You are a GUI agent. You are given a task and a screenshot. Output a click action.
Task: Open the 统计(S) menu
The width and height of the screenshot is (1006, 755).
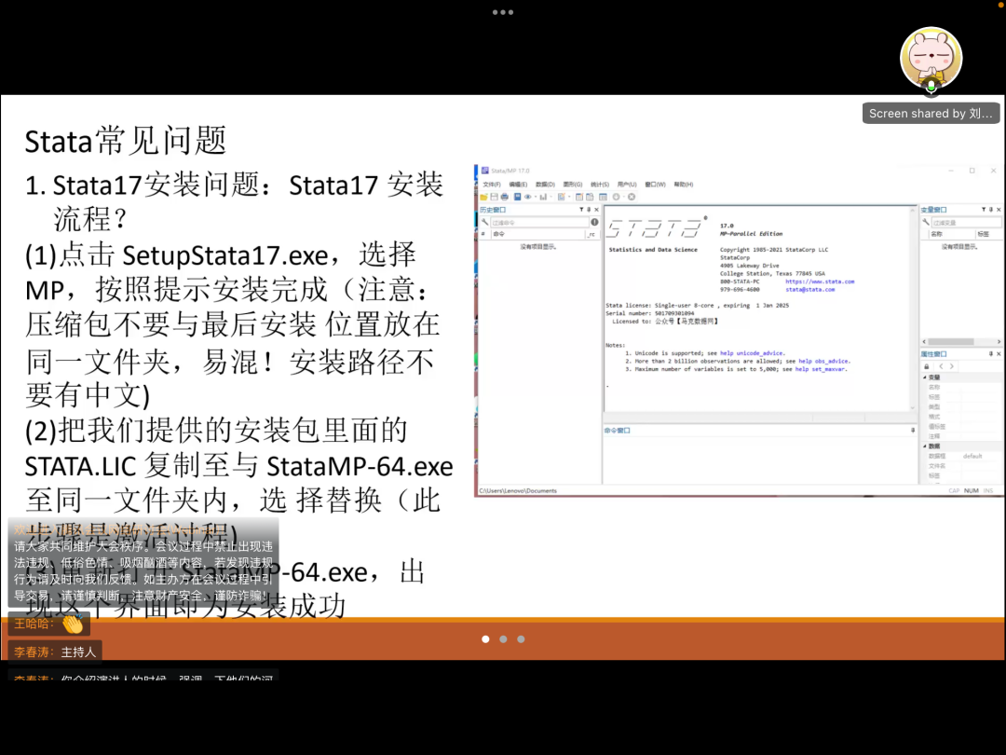click(x=600, y=185)
